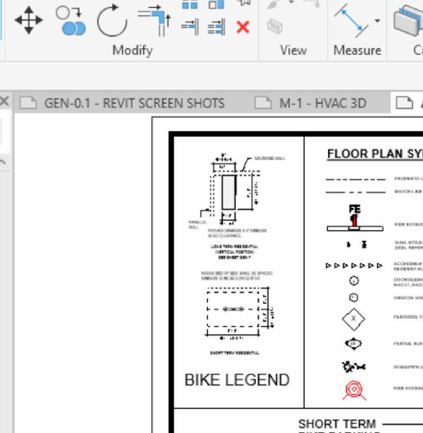Image resolution: width=423 pixels, height=433 pixels.
Task: Click the Scale tool icon
Action: click(x=216, y=4)
